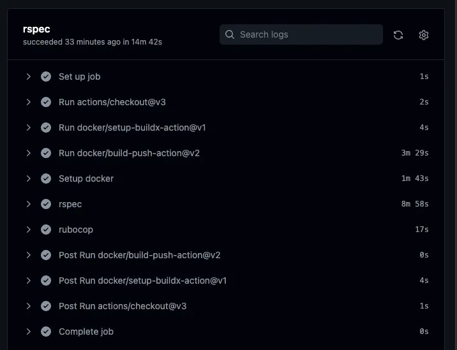Click success check icon beside Set up job

46,77
